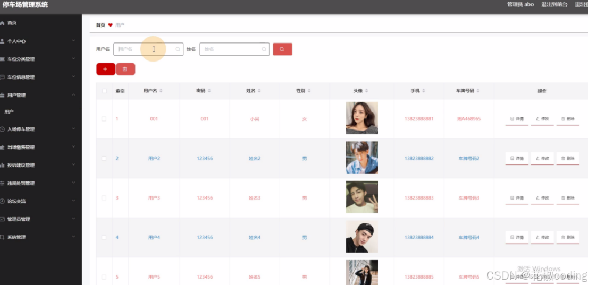Sort by 手机 column arrows
Screen dimensions: 589x286
click(x=423, y=91)
